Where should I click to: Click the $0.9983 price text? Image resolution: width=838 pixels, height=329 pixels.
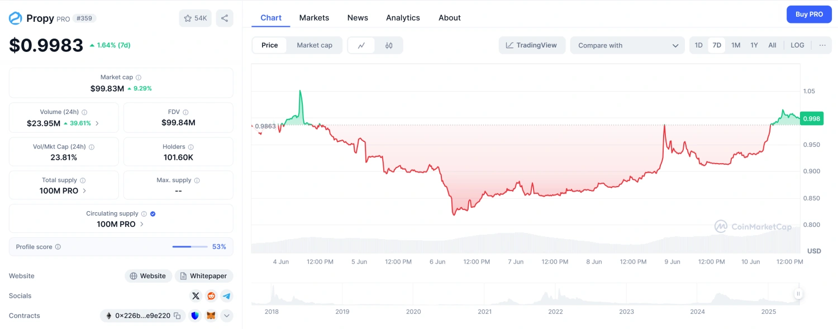pyautogui.click(x=46, y=45)
